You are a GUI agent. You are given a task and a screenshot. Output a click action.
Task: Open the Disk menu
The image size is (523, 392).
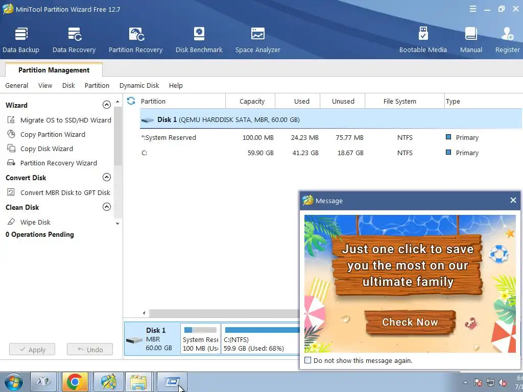coord(68,85)
